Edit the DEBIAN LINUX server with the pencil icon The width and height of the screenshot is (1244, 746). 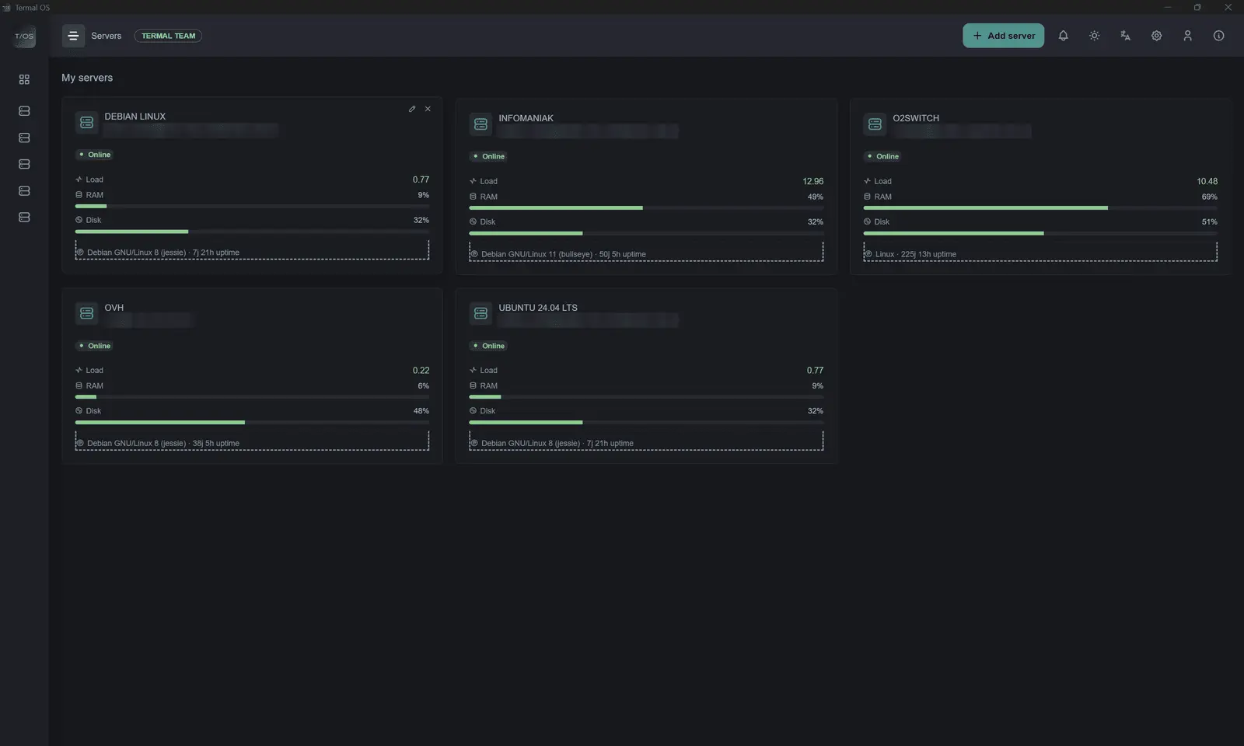point(412,109)
